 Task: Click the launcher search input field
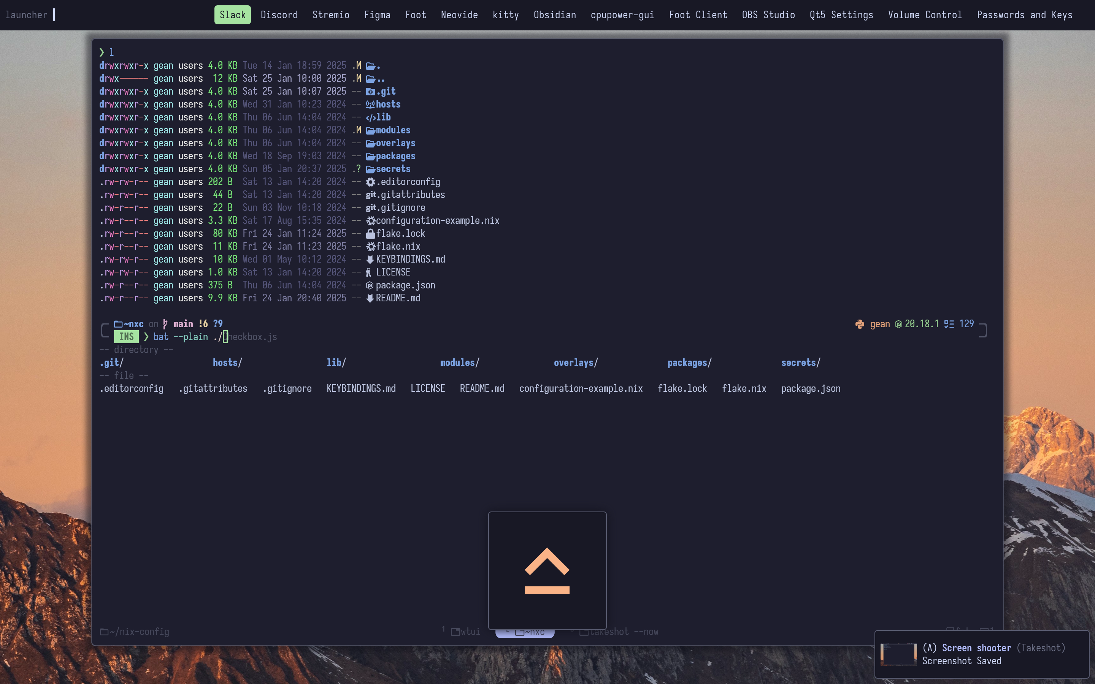(x=54, y=15)
